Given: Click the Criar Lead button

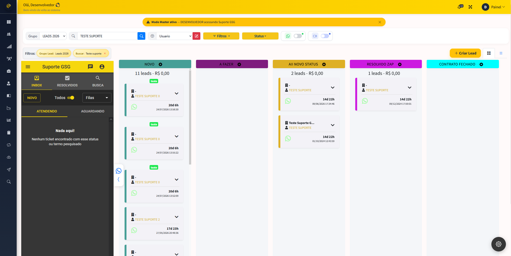Looking at the screenshot, I should [465, 53].
